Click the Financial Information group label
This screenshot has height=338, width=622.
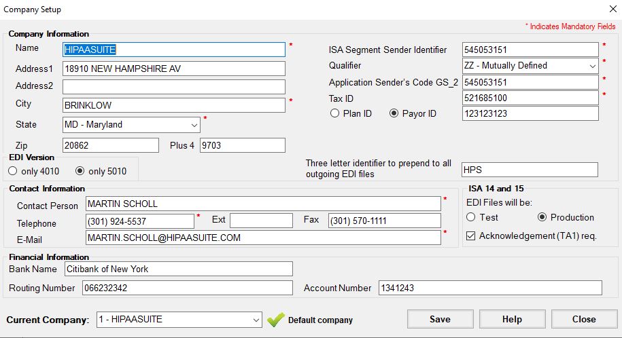click(49, 257)
